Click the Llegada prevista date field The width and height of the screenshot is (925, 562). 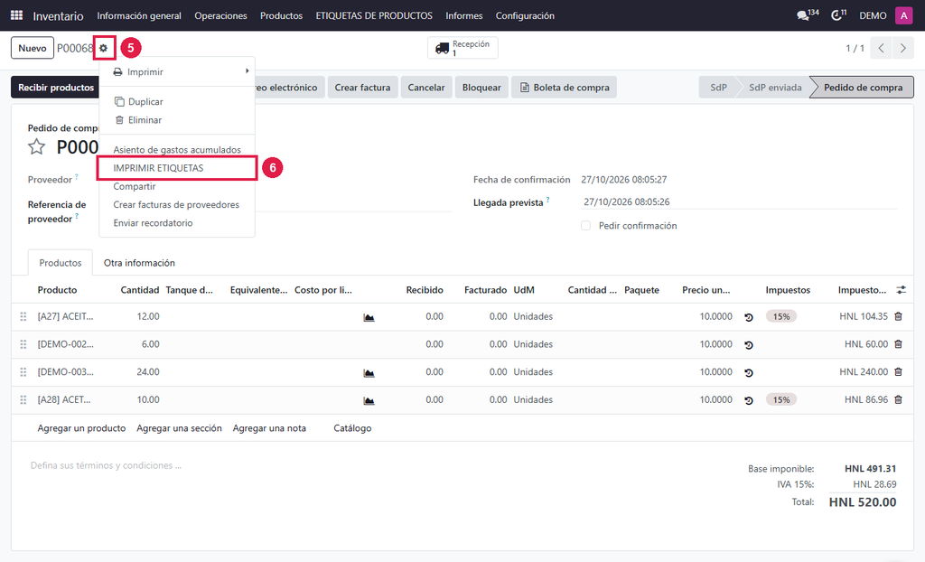click(739, 201)
